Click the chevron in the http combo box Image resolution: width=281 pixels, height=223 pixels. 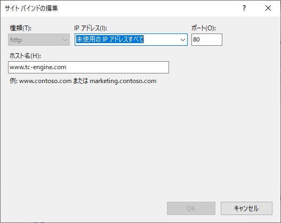(x=65, y=40)
